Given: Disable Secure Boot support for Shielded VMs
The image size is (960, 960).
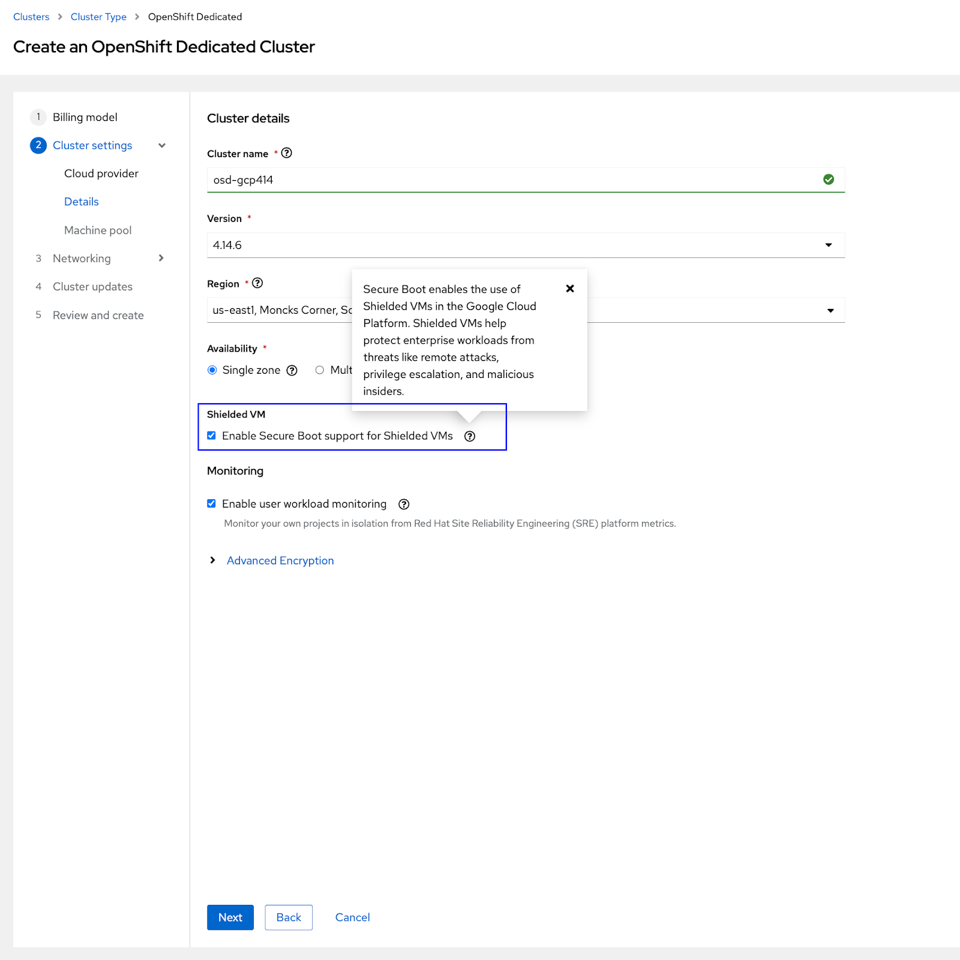Looking at the screenshot, I should click(x=211, y=436).
